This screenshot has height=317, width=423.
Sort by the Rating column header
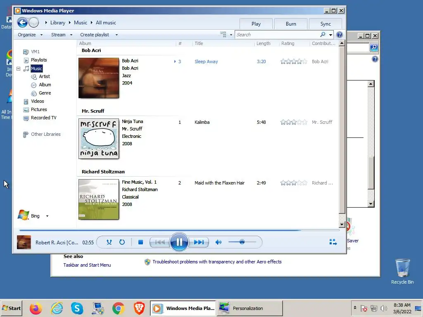point(294,43)
